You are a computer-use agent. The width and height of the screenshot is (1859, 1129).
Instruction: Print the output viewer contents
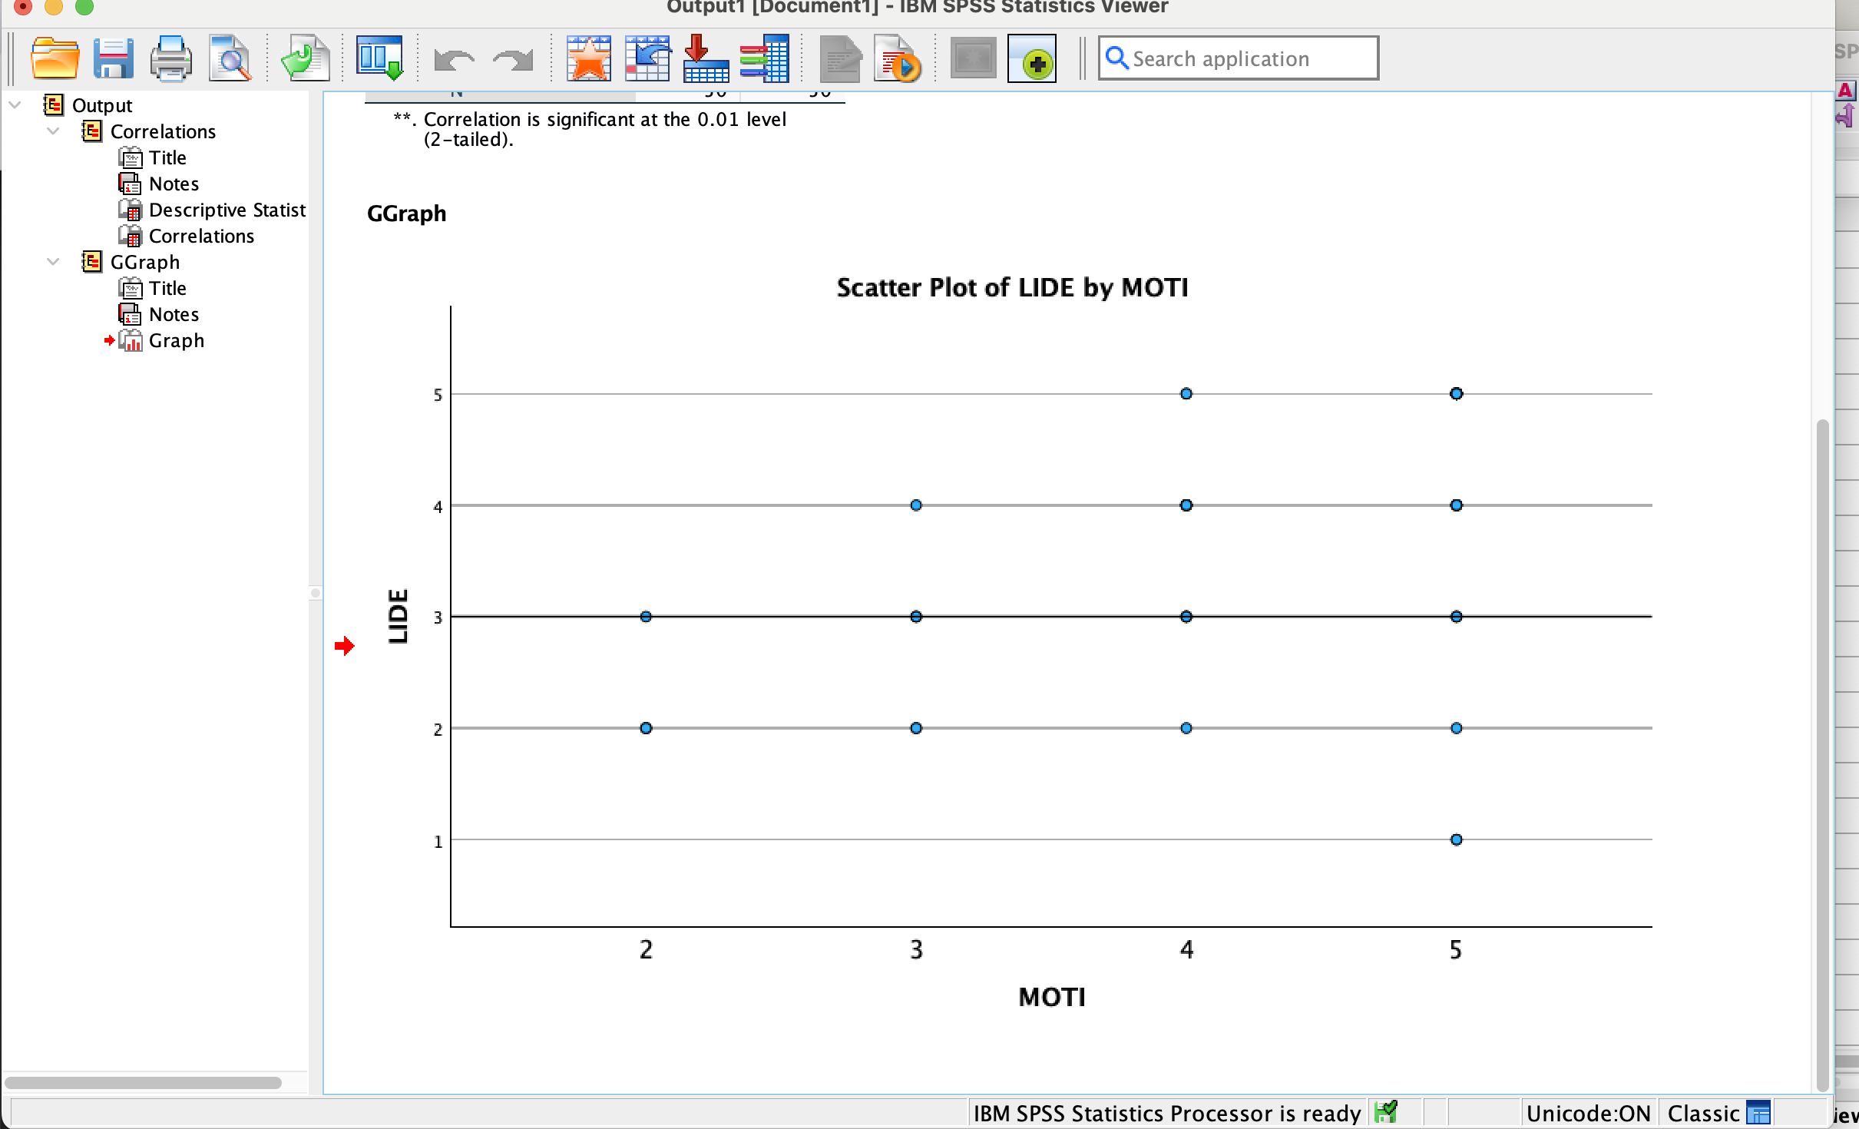170,58
